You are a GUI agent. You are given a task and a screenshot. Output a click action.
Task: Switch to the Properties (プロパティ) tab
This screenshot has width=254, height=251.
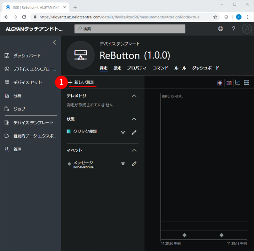[x=137, y=68]
